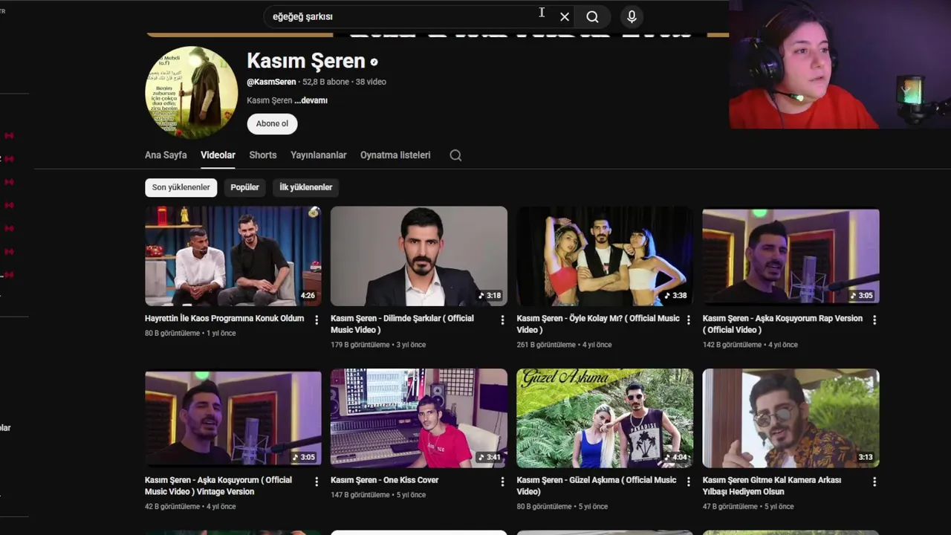Select the Popüler filter chip
This screenshot has height=535, width=951.
[x=244, y=187]
